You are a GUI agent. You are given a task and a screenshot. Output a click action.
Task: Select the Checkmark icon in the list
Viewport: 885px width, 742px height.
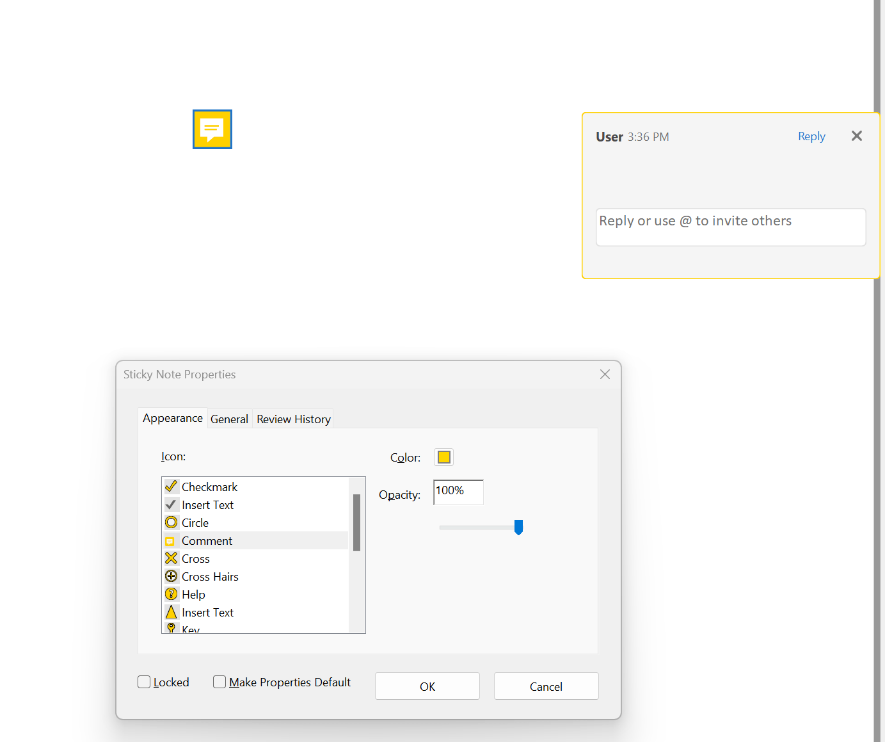pyautogui.click(x=209, y=487)
